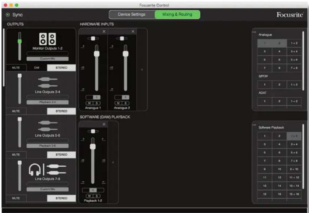This screenshot has width=309, height=213.
Task: Click the Line Outputs 3-4 jack icon
Action: (48, 82)
